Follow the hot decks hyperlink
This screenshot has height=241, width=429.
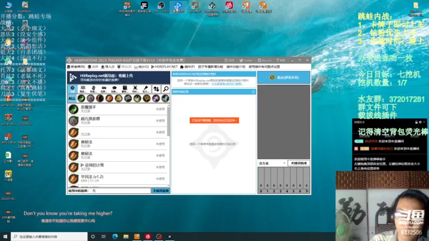(x=227, y=84)
